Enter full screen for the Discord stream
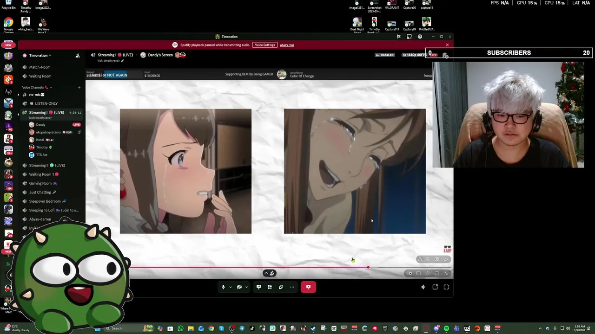The image size is (595, 334). [x=446, y=287]
